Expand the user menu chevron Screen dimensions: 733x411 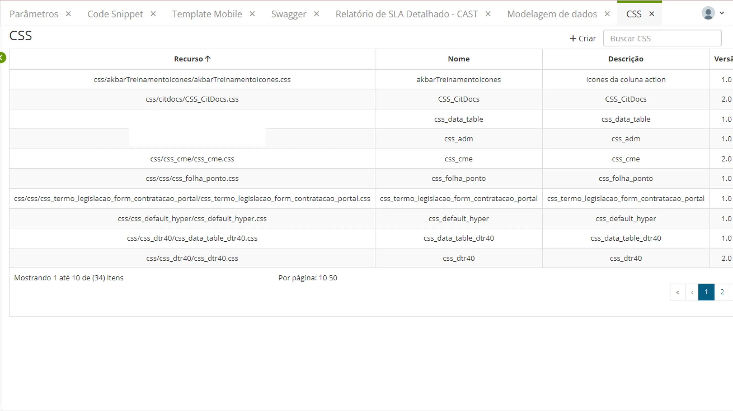(x=722, y=13)
